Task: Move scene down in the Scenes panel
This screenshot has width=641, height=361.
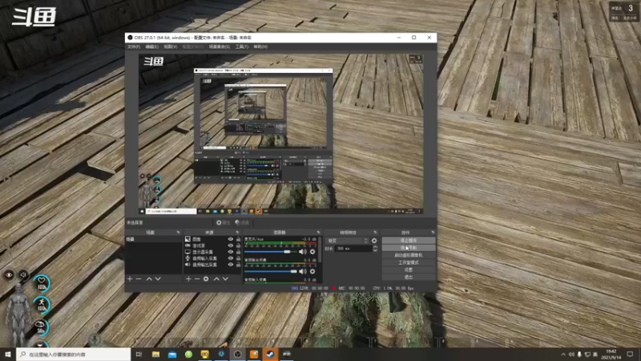Action: click(x=158, y=278)
